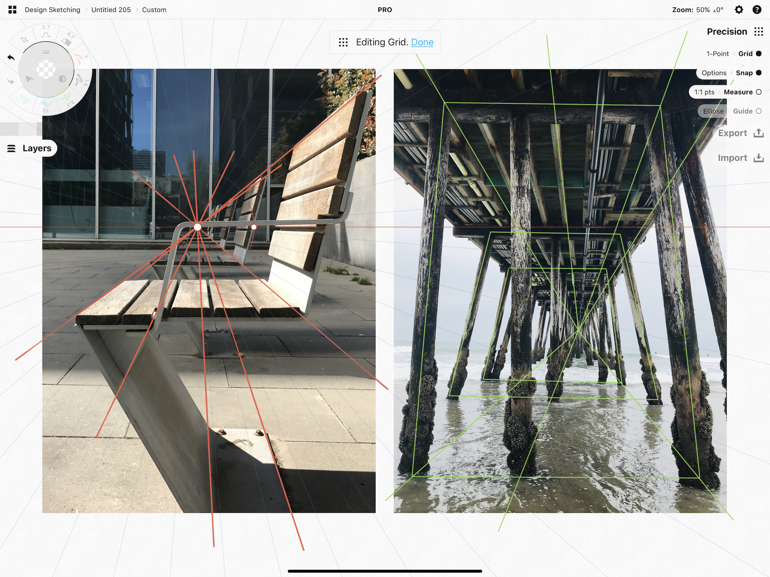Toggle the Snap option

tap(758, 73)
